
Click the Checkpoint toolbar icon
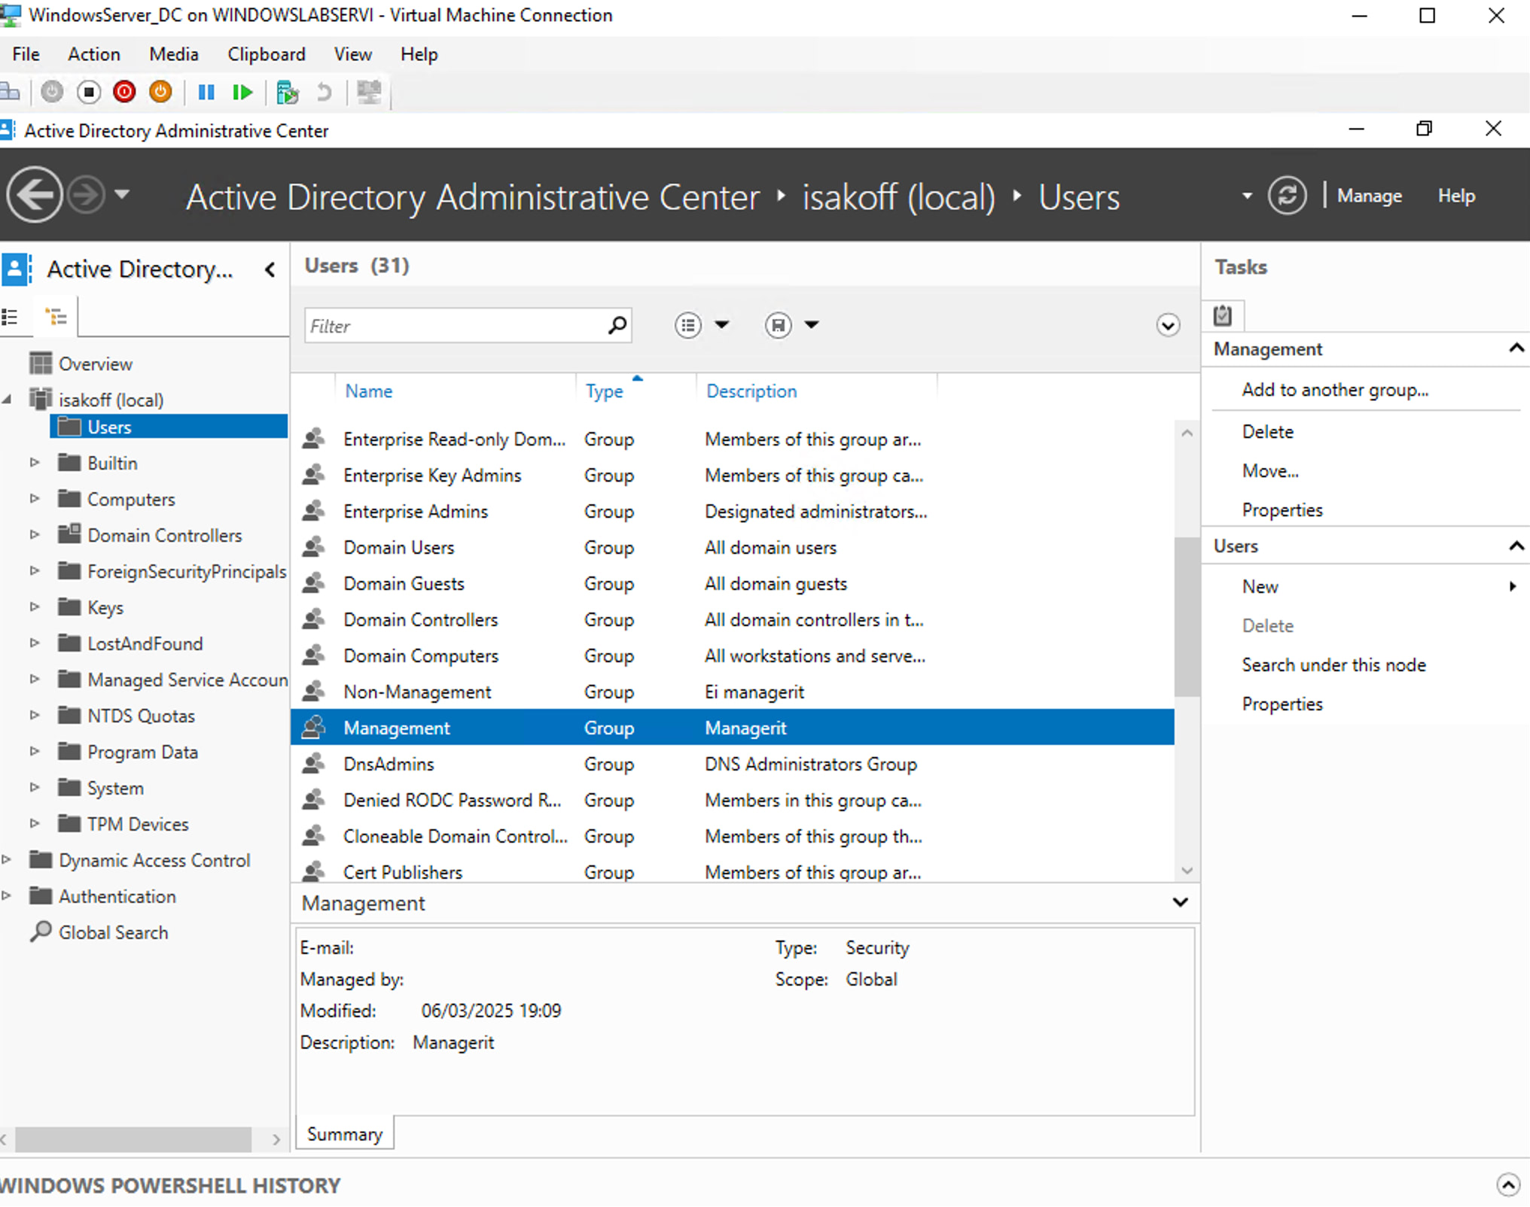(x=287, y=93)
